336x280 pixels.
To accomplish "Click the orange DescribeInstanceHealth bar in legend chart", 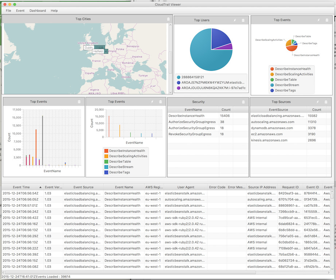I will (109, 126).
